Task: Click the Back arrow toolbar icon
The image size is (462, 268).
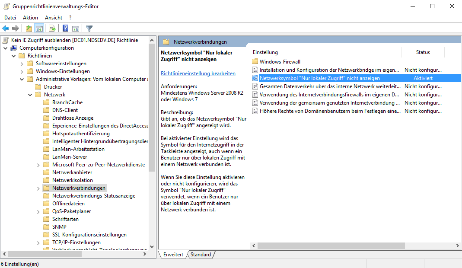Action: tap(6, 29)
